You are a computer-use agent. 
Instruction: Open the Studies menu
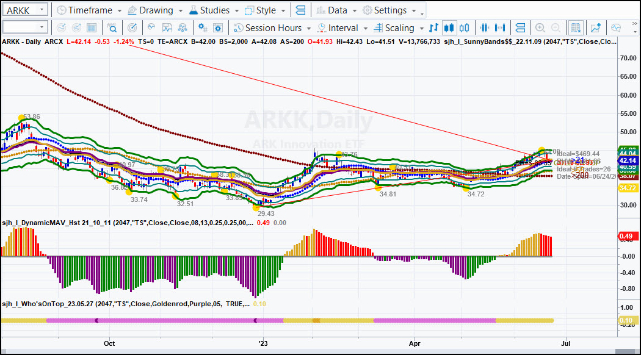click(x=214, y=10)
